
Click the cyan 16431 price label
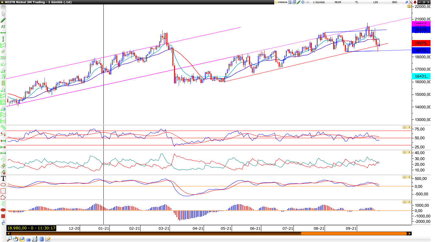pyautogui.click(x=421, y=76)
